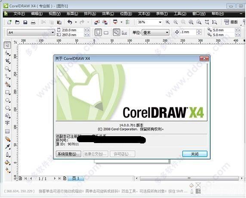Select the Pick tool in the toolbox

tap(7, 45)
